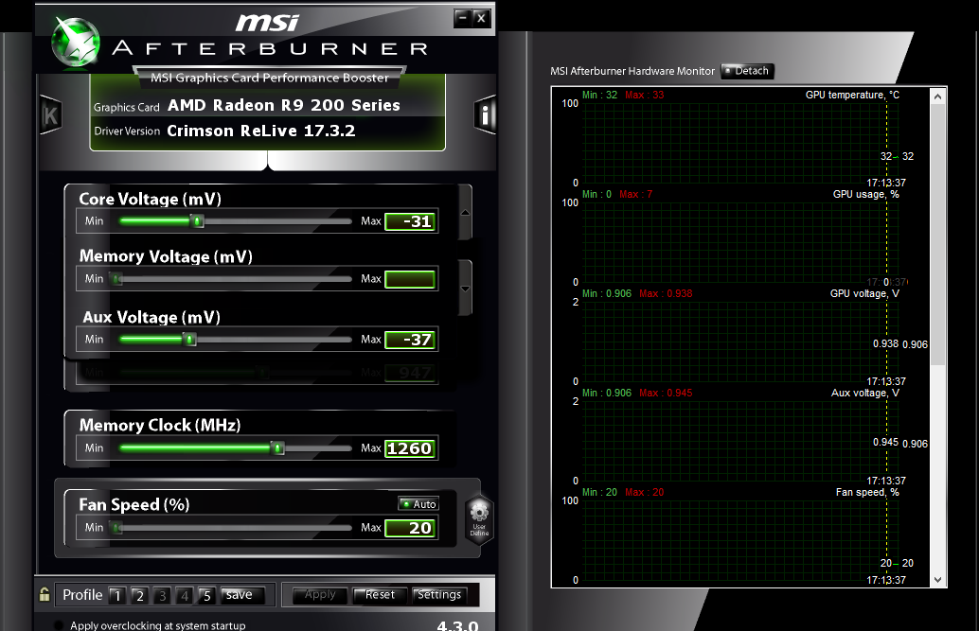
Task: Click the Aux Voltage slider handle
Action: click(x=190, y=339)
